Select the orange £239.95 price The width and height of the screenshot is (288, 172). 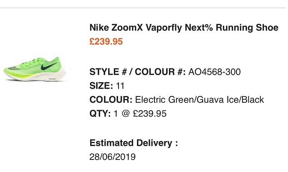pyautogui.click(x=106, y=41)
